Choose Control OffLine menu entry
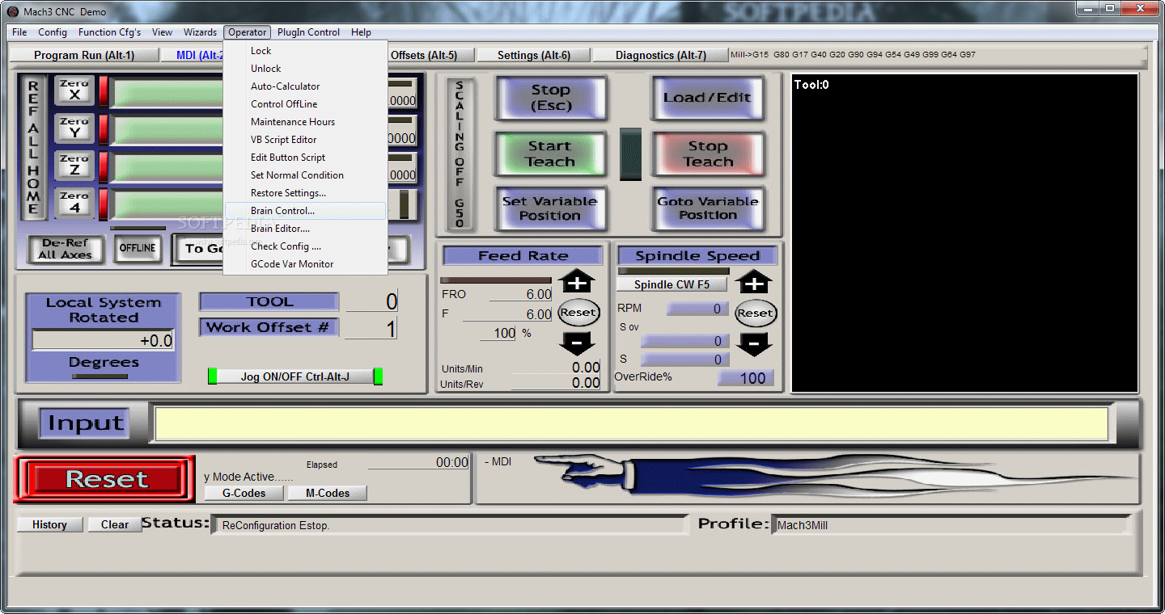The width and height of the screenshot is (1165, 614). pos(306,104)
